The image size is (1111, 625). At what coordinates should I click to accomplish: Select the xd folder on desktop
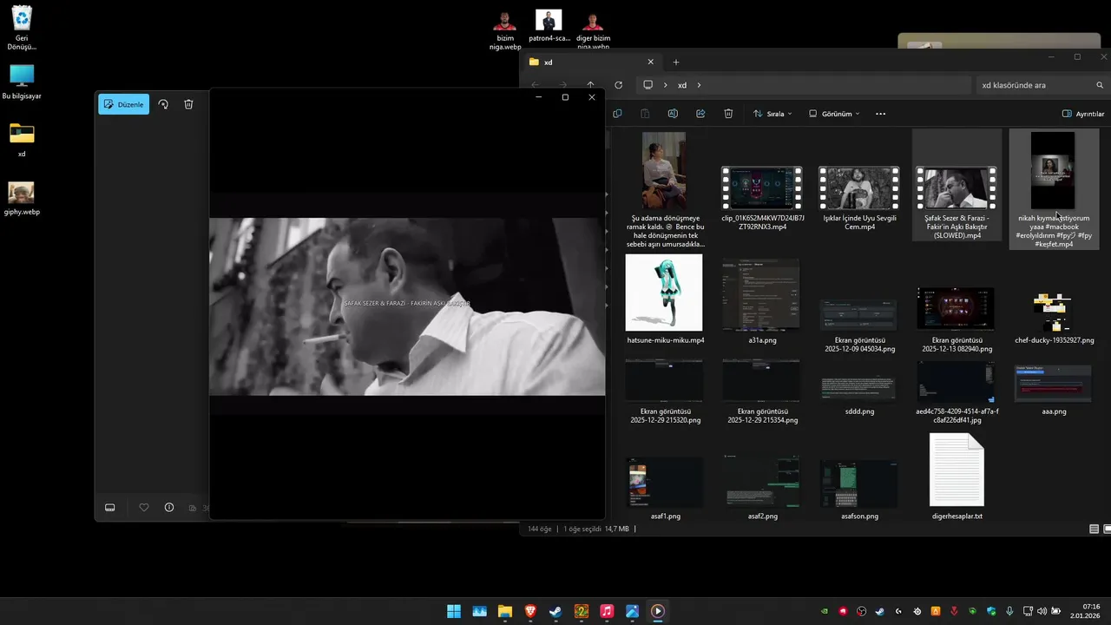(x=22, y=140)
